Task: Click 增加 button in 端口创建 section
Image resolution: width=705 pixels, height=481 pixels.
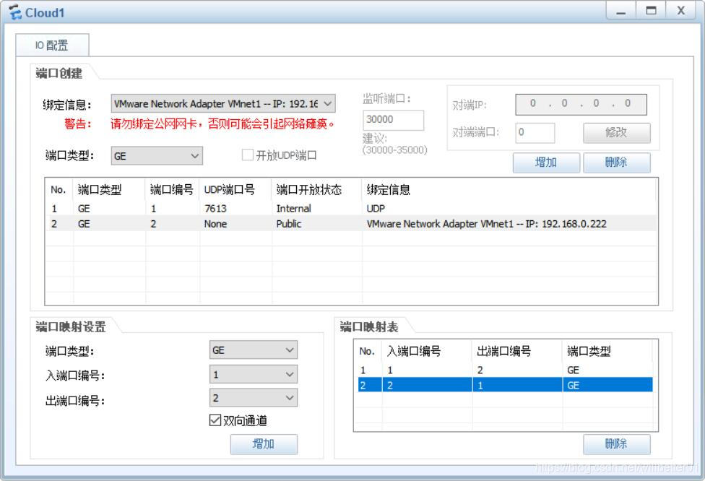Action: point(546,162)
